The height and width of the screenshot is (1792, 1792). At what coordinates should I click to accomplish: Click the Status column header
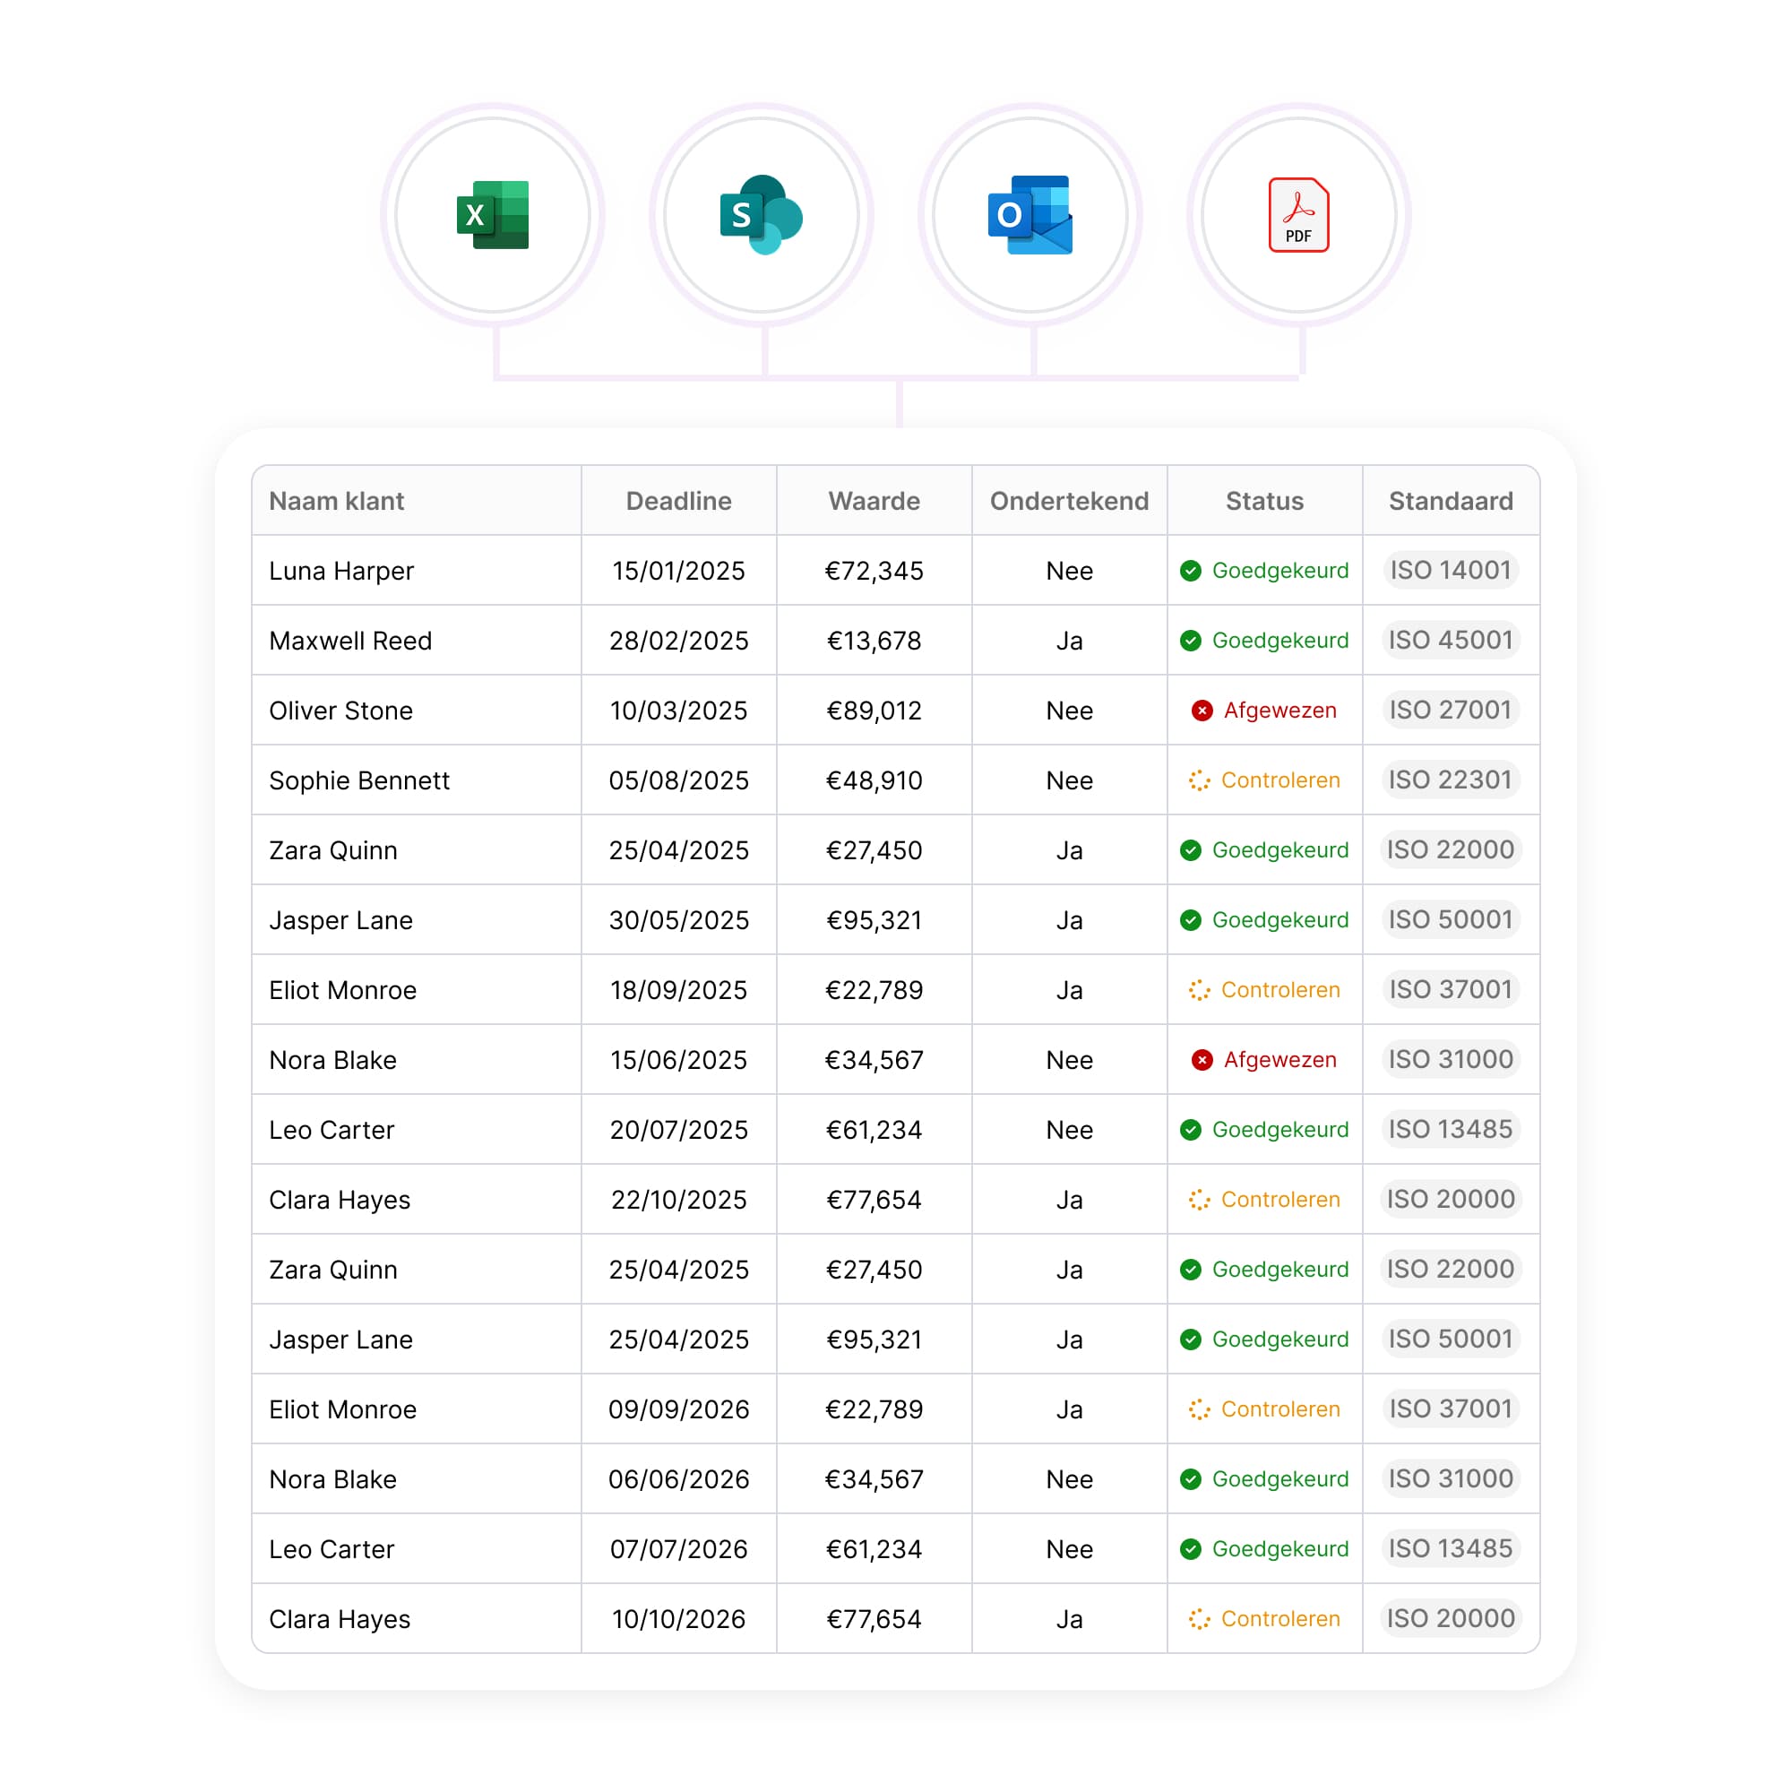(x=1264, y=501)
